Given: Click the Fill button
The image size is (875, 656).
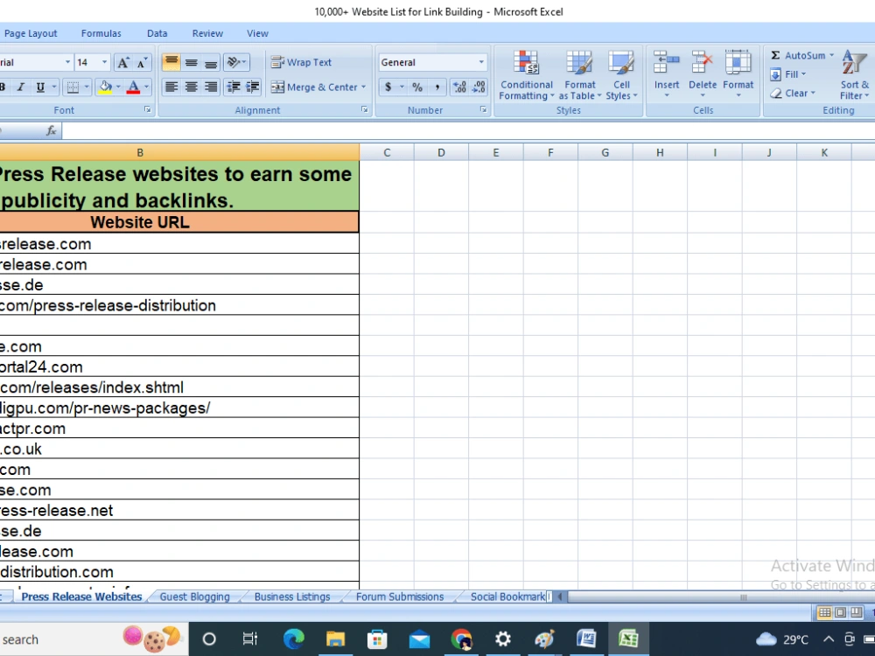Looking at the screenshot, I should [788, 74].
